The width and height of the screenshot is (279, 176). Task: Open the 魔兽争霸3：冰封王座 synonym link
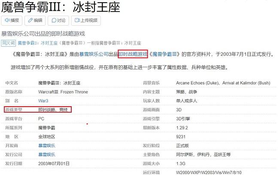pyautogui.click(x=37, y=43)
